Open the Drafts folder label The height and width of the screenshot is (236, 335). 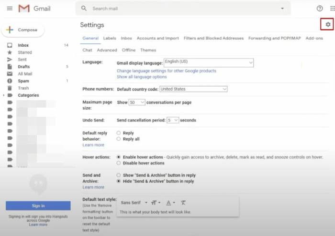click(24, 67)
